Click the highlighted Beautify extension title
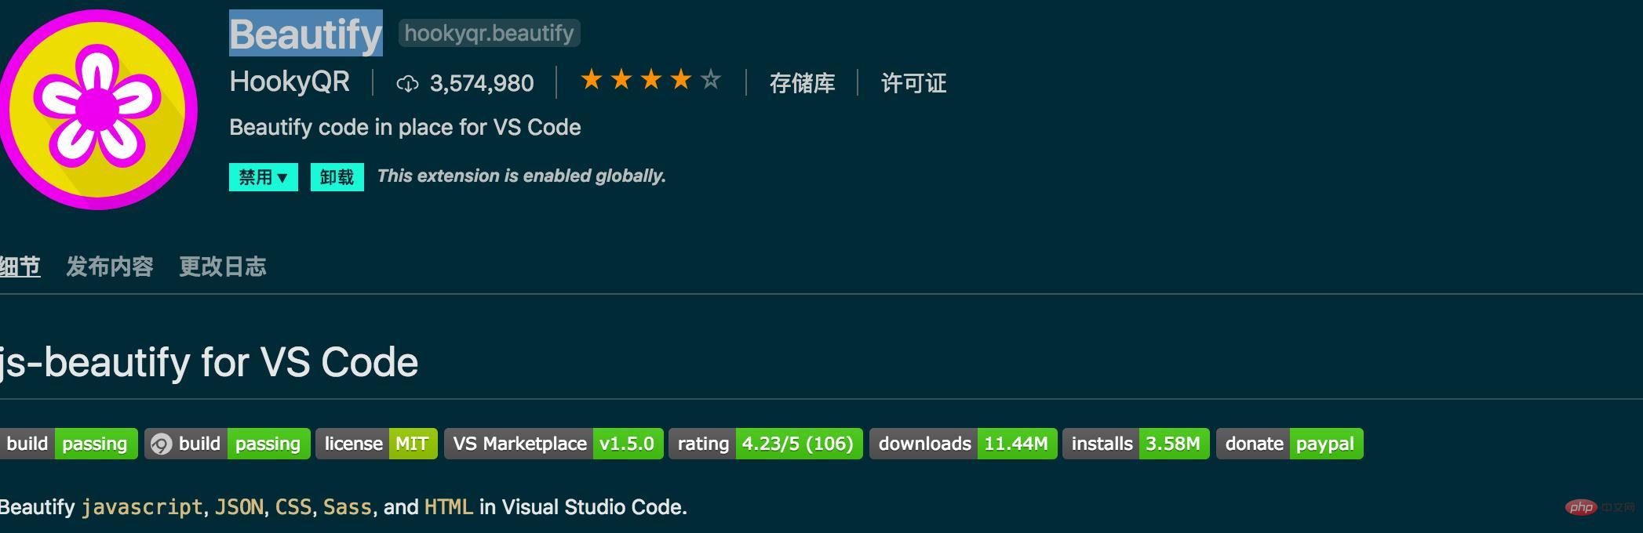1643x533 pixels. pos(306,33)
